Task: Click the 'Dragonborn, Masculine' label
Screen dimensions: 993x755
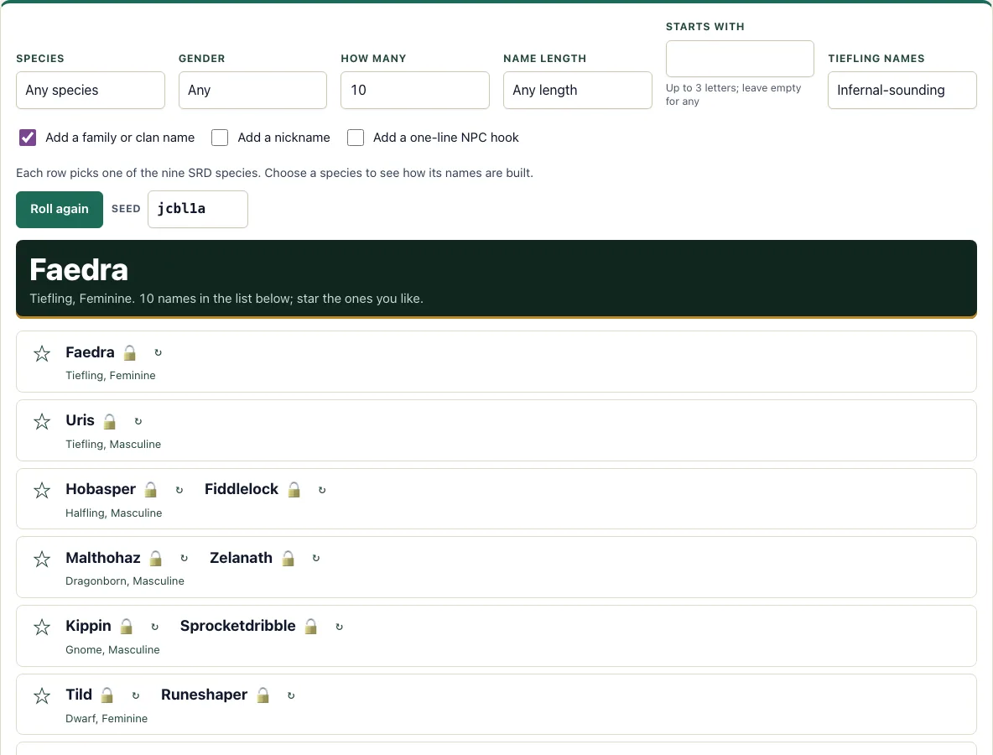Action: click(x=125, y=581)
